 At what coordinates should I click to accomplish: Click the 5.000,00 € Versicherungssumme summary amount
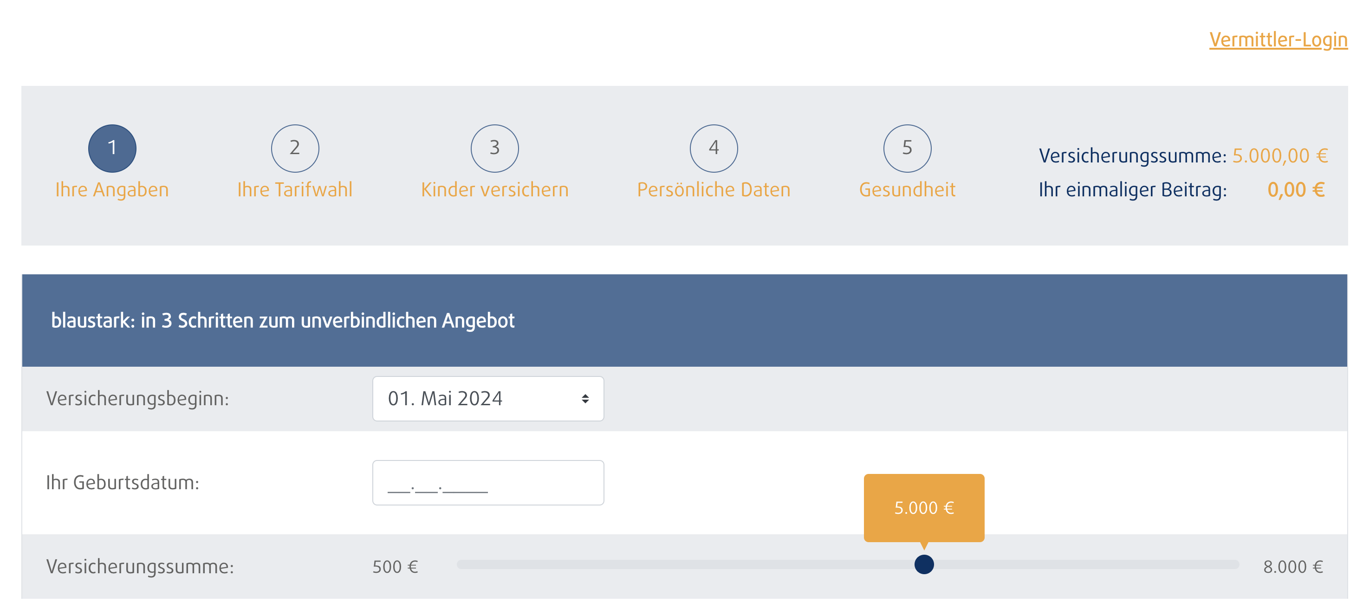point(1280,155)
